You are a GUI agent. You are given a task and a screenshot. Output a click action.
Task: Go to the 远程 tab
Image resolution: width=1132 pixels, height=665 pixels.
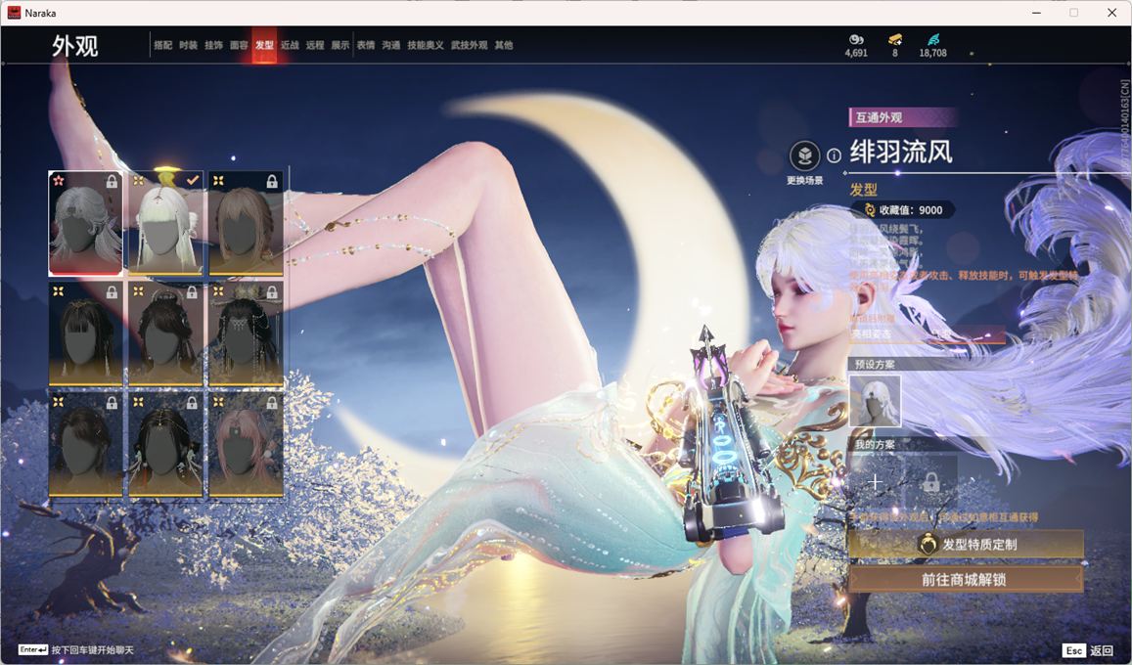tap(315, 45)
